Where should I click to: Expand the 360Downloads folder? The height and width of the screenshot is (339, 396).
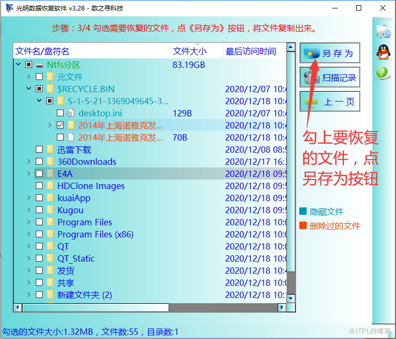tap(28, 162)
